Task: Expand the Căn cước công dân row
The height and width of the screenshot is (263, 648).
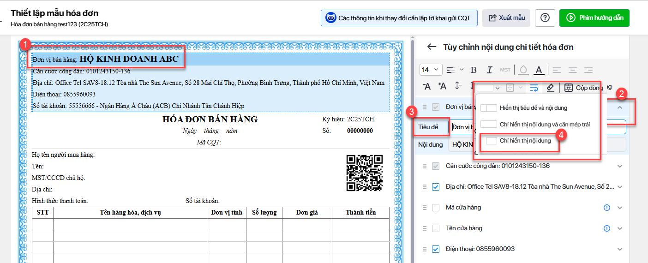Action: 620,166
